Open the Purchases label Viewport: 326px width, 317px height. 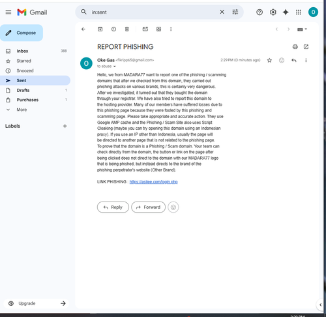tap(27, 100)
